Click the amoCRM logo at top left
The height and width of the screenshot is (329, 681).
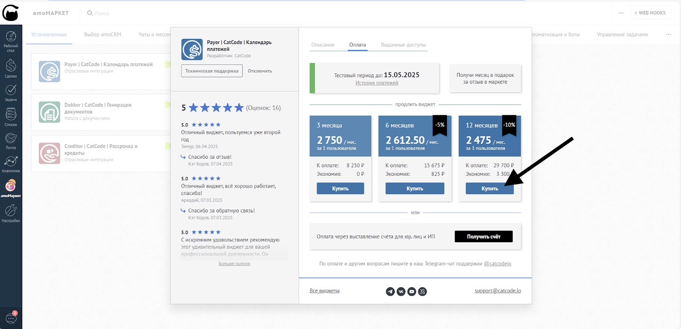coord(11,13)
